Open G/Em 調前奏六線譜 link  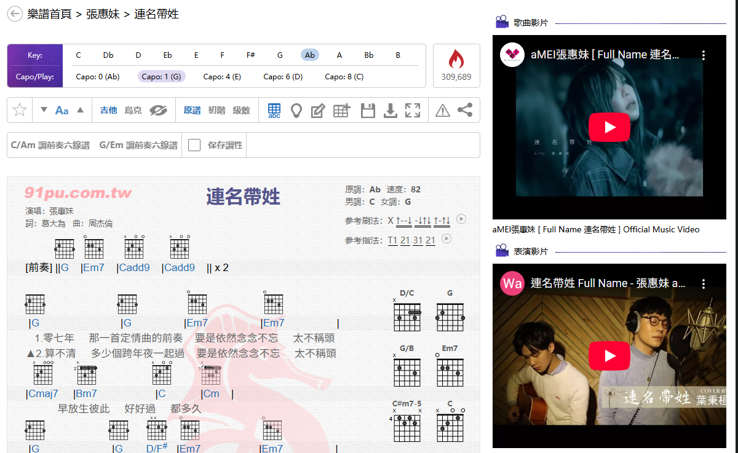138,146
